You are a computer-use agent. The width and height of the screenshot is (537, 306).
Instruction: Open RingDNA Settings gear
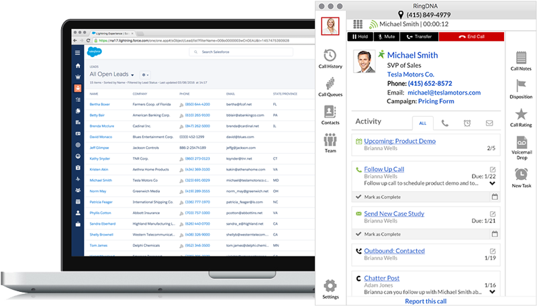click(x=330, y=289)
